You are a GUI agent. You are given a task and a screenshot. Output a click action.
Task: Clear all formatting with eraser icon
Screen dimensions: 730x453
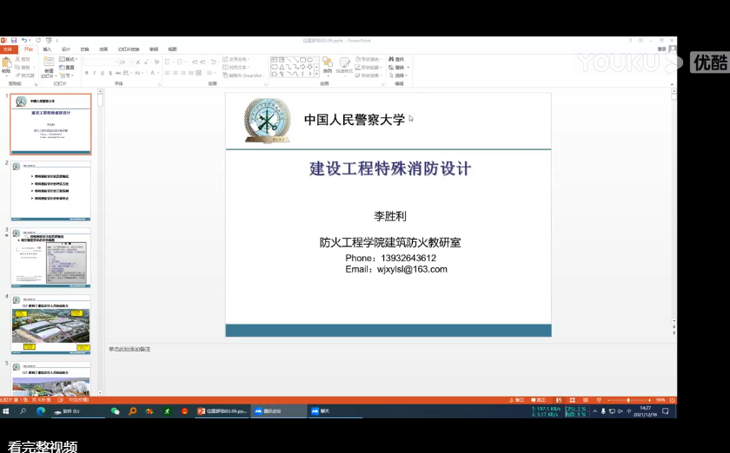pos(157,62)
